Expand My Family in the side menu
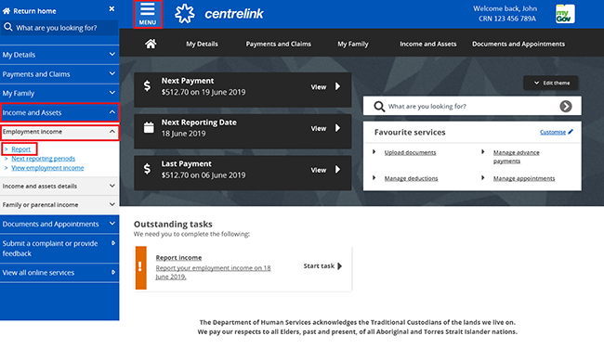Viewport: 604px width, 349px height. click(x=59, y=93)
